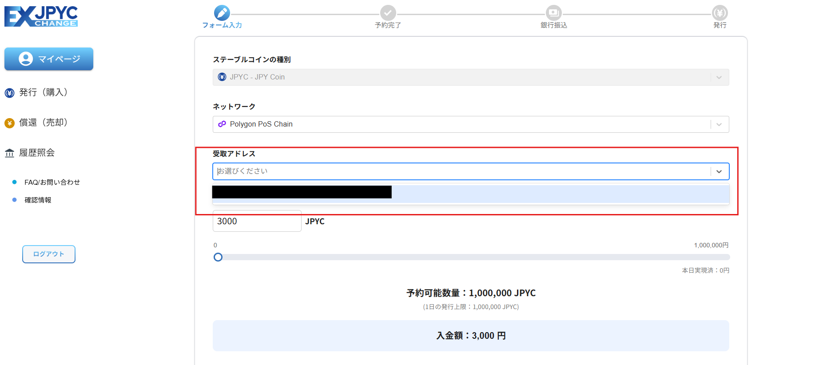Click the 予約完了 step checkmark icon
This screenshot has width=831, height=365.
click(x=388, y=13)
